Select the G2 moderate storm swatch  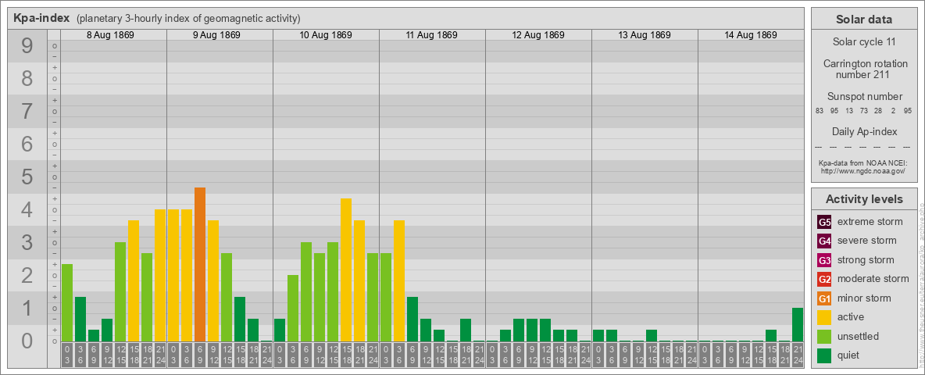point(824,279)
